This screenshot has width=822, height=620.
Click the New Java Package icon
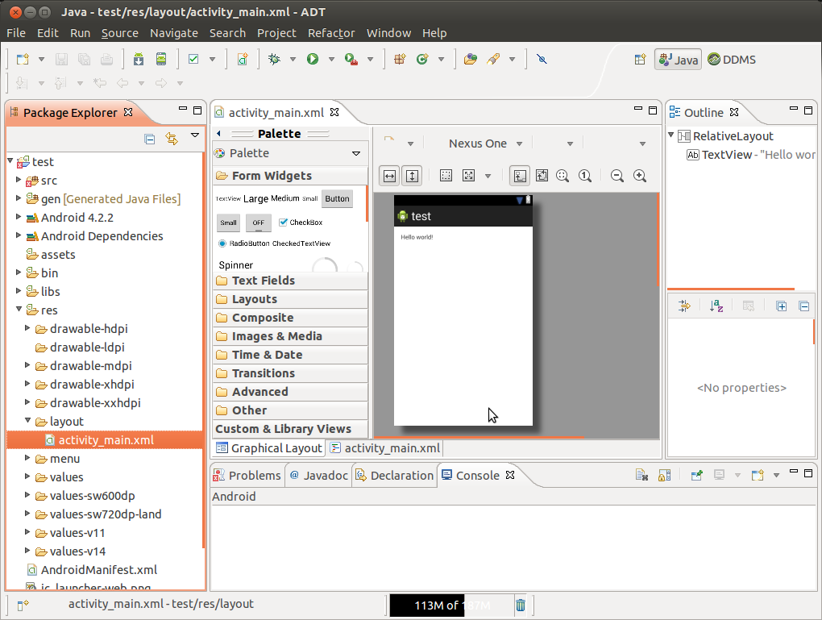pos(400,60)
